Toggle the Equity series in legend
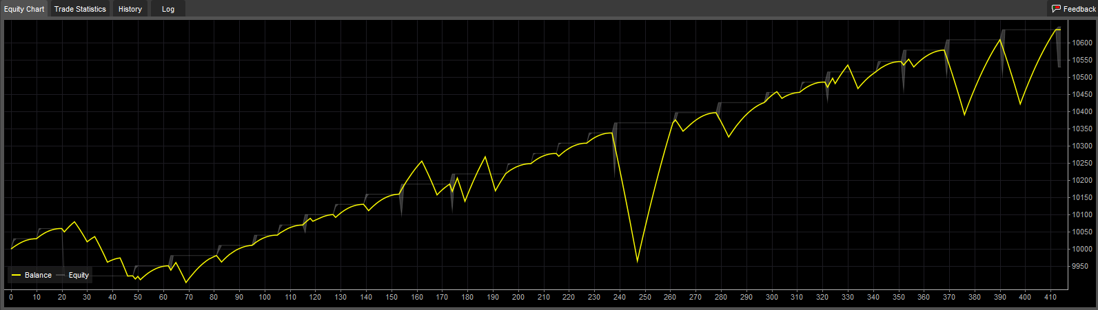Viewport: 1098px width, 310px height. [x=72, y=275]
